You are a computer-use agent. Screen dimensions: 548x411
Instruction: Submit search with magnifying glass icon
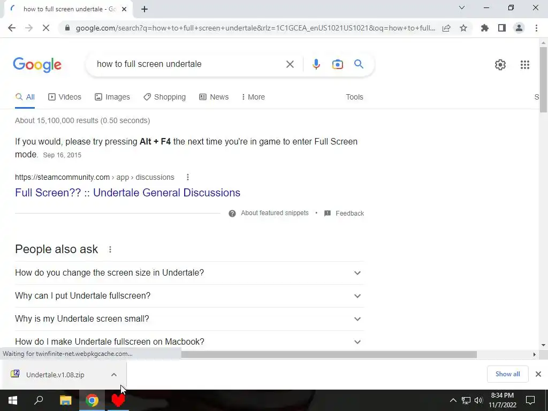(359, 64)
